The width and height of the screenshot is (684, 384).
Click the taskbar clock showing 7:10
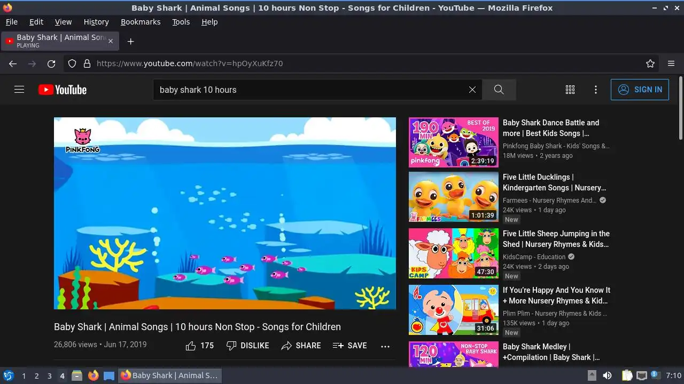(674, 375)
